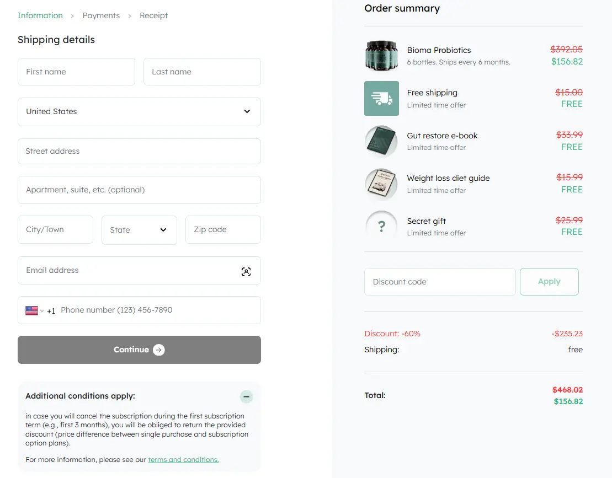Click the Apply discount button
The image size is (612, 478).
point(549,281)
